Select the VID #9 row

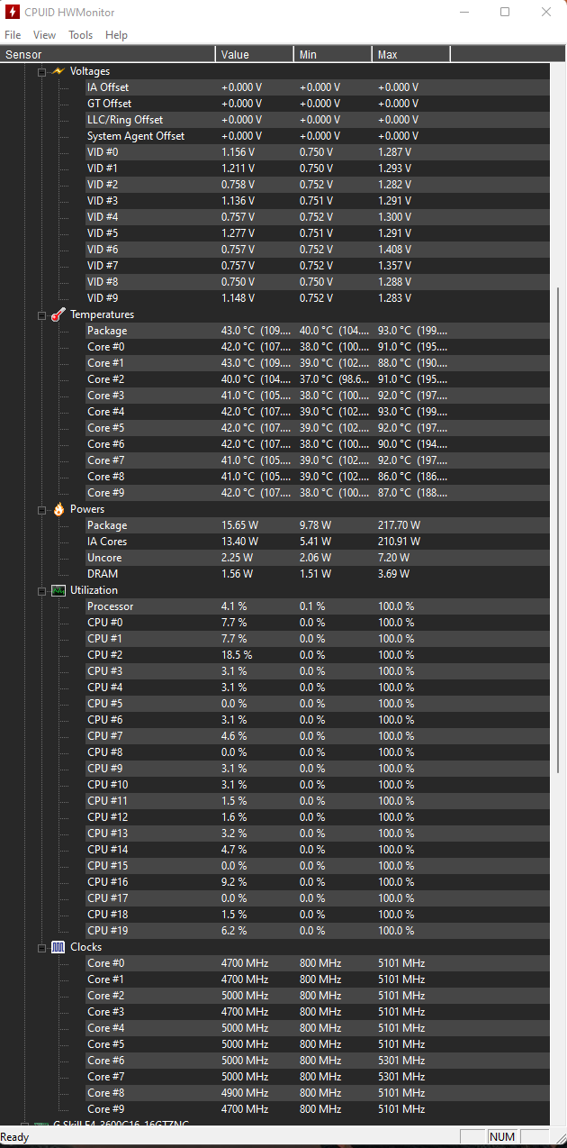click(x=317, y=298)
